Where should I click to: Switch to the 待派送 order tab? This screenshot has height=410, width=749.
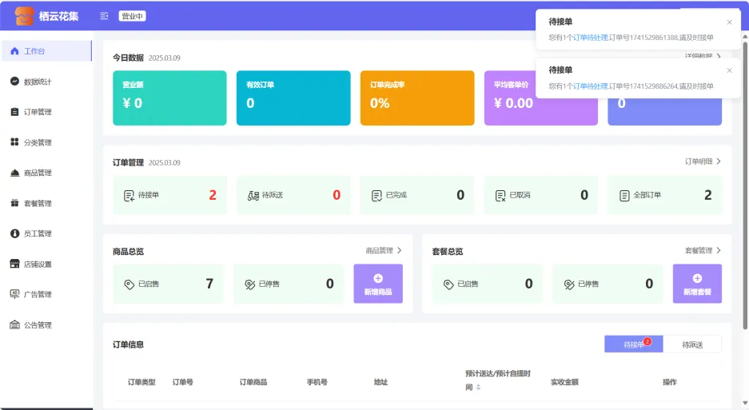(x=692, y=344)
